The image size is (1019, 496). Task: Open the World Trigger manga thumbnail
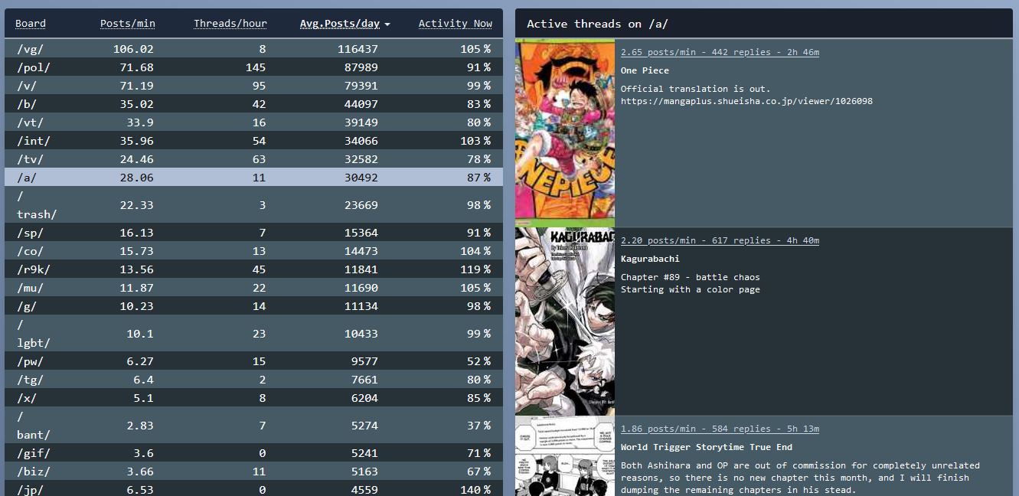point(565,456)
